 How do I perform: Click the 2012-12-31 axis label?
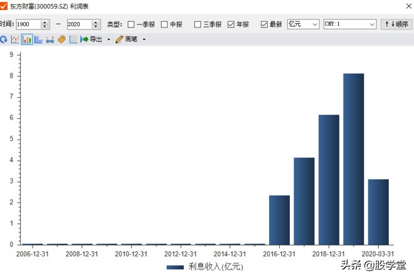pos(181,254)
